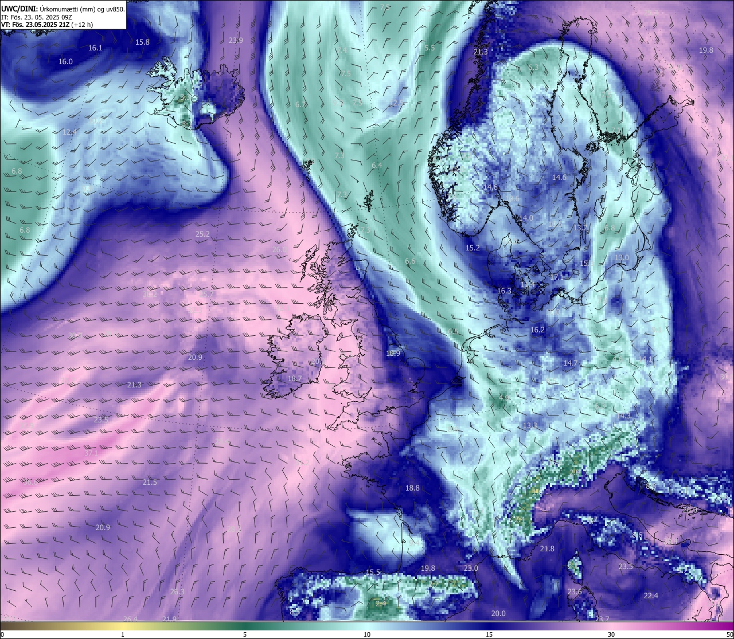The image size is (734, 639).
Task: Click the 18.9 value off eastern England
Action: [x=393, y=354]
